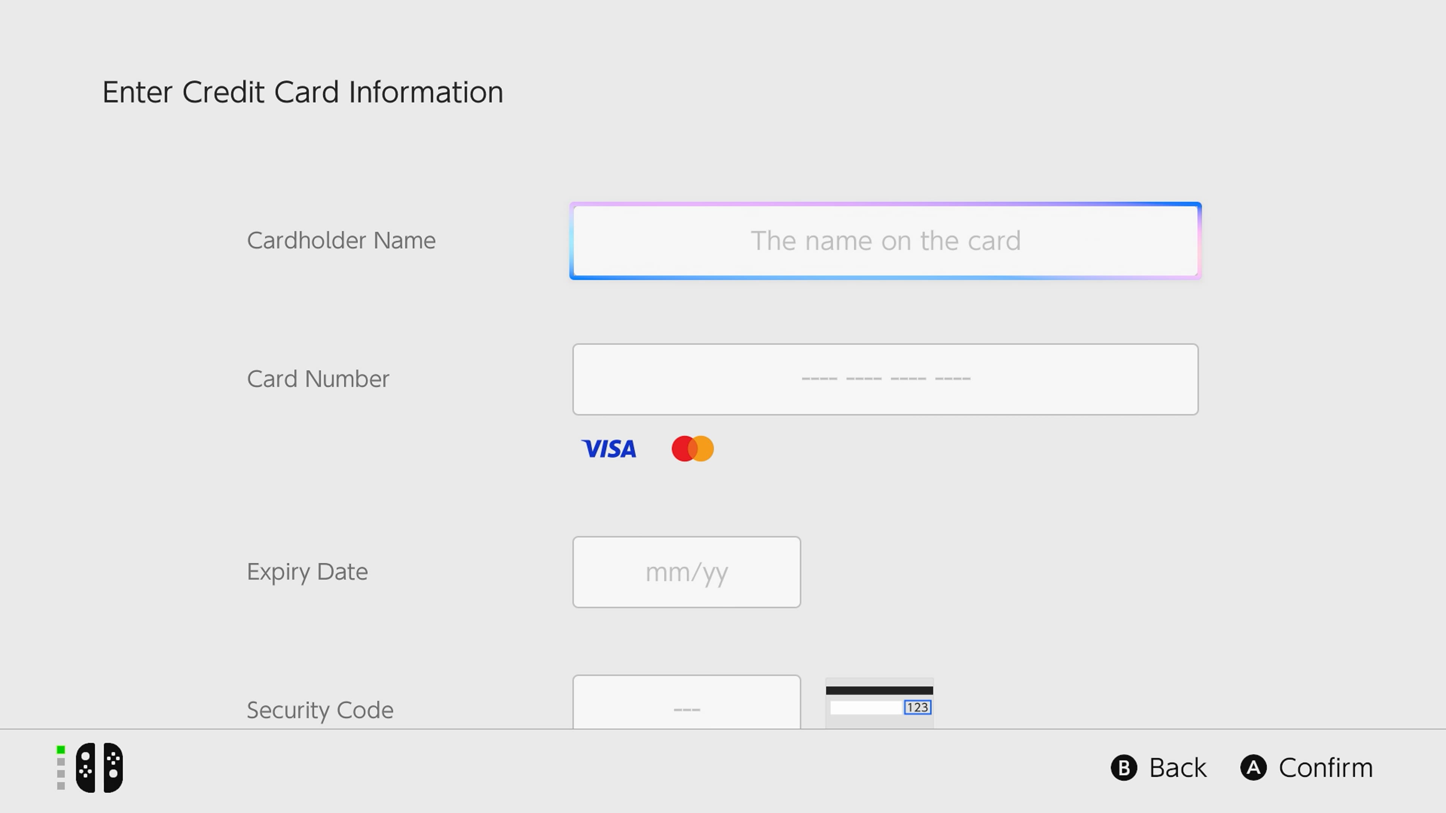The image size is (1446, 813).
Task: Click the 123 highlight on the card graphic
Action: click(x=917, y=708)
